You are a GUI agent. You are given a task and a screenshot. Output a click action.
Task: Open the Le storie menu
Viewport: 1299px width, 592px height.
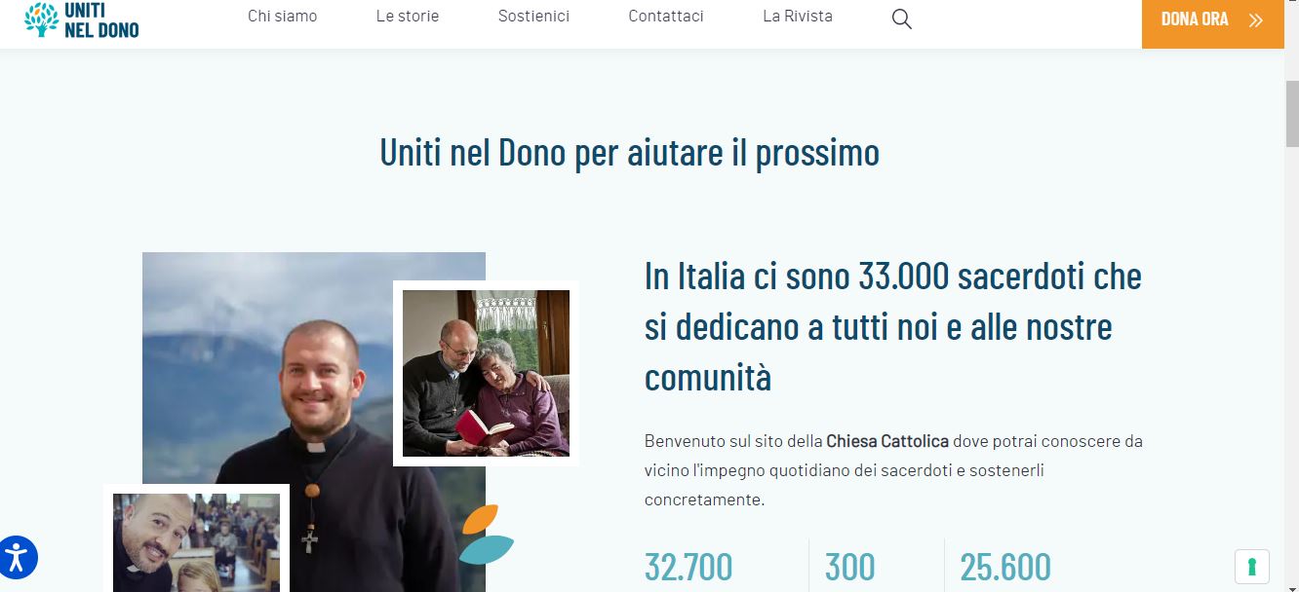(x=408, y=16)
